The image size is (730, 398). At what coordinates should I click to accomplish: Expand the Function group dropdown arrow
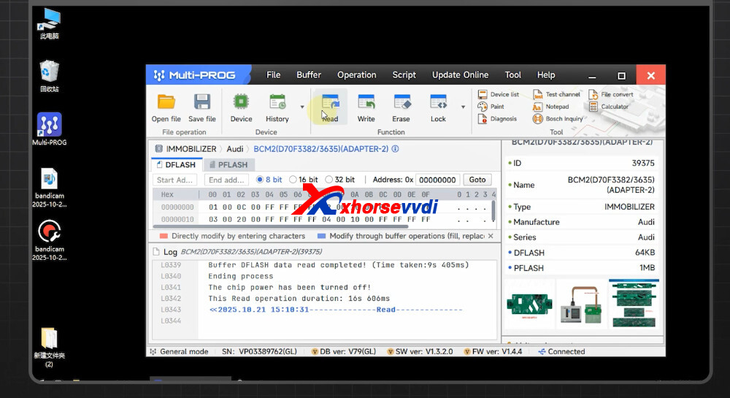pos(463,107)
